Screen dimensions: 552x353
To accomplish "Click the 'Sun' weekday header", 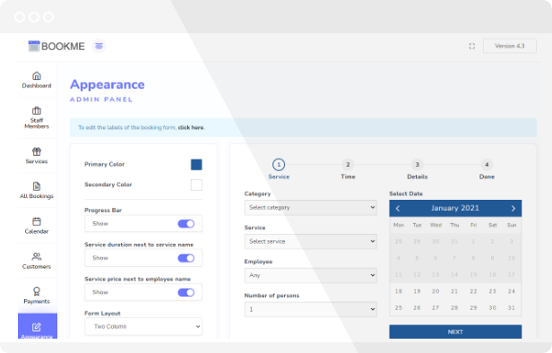I will [512, 225].
